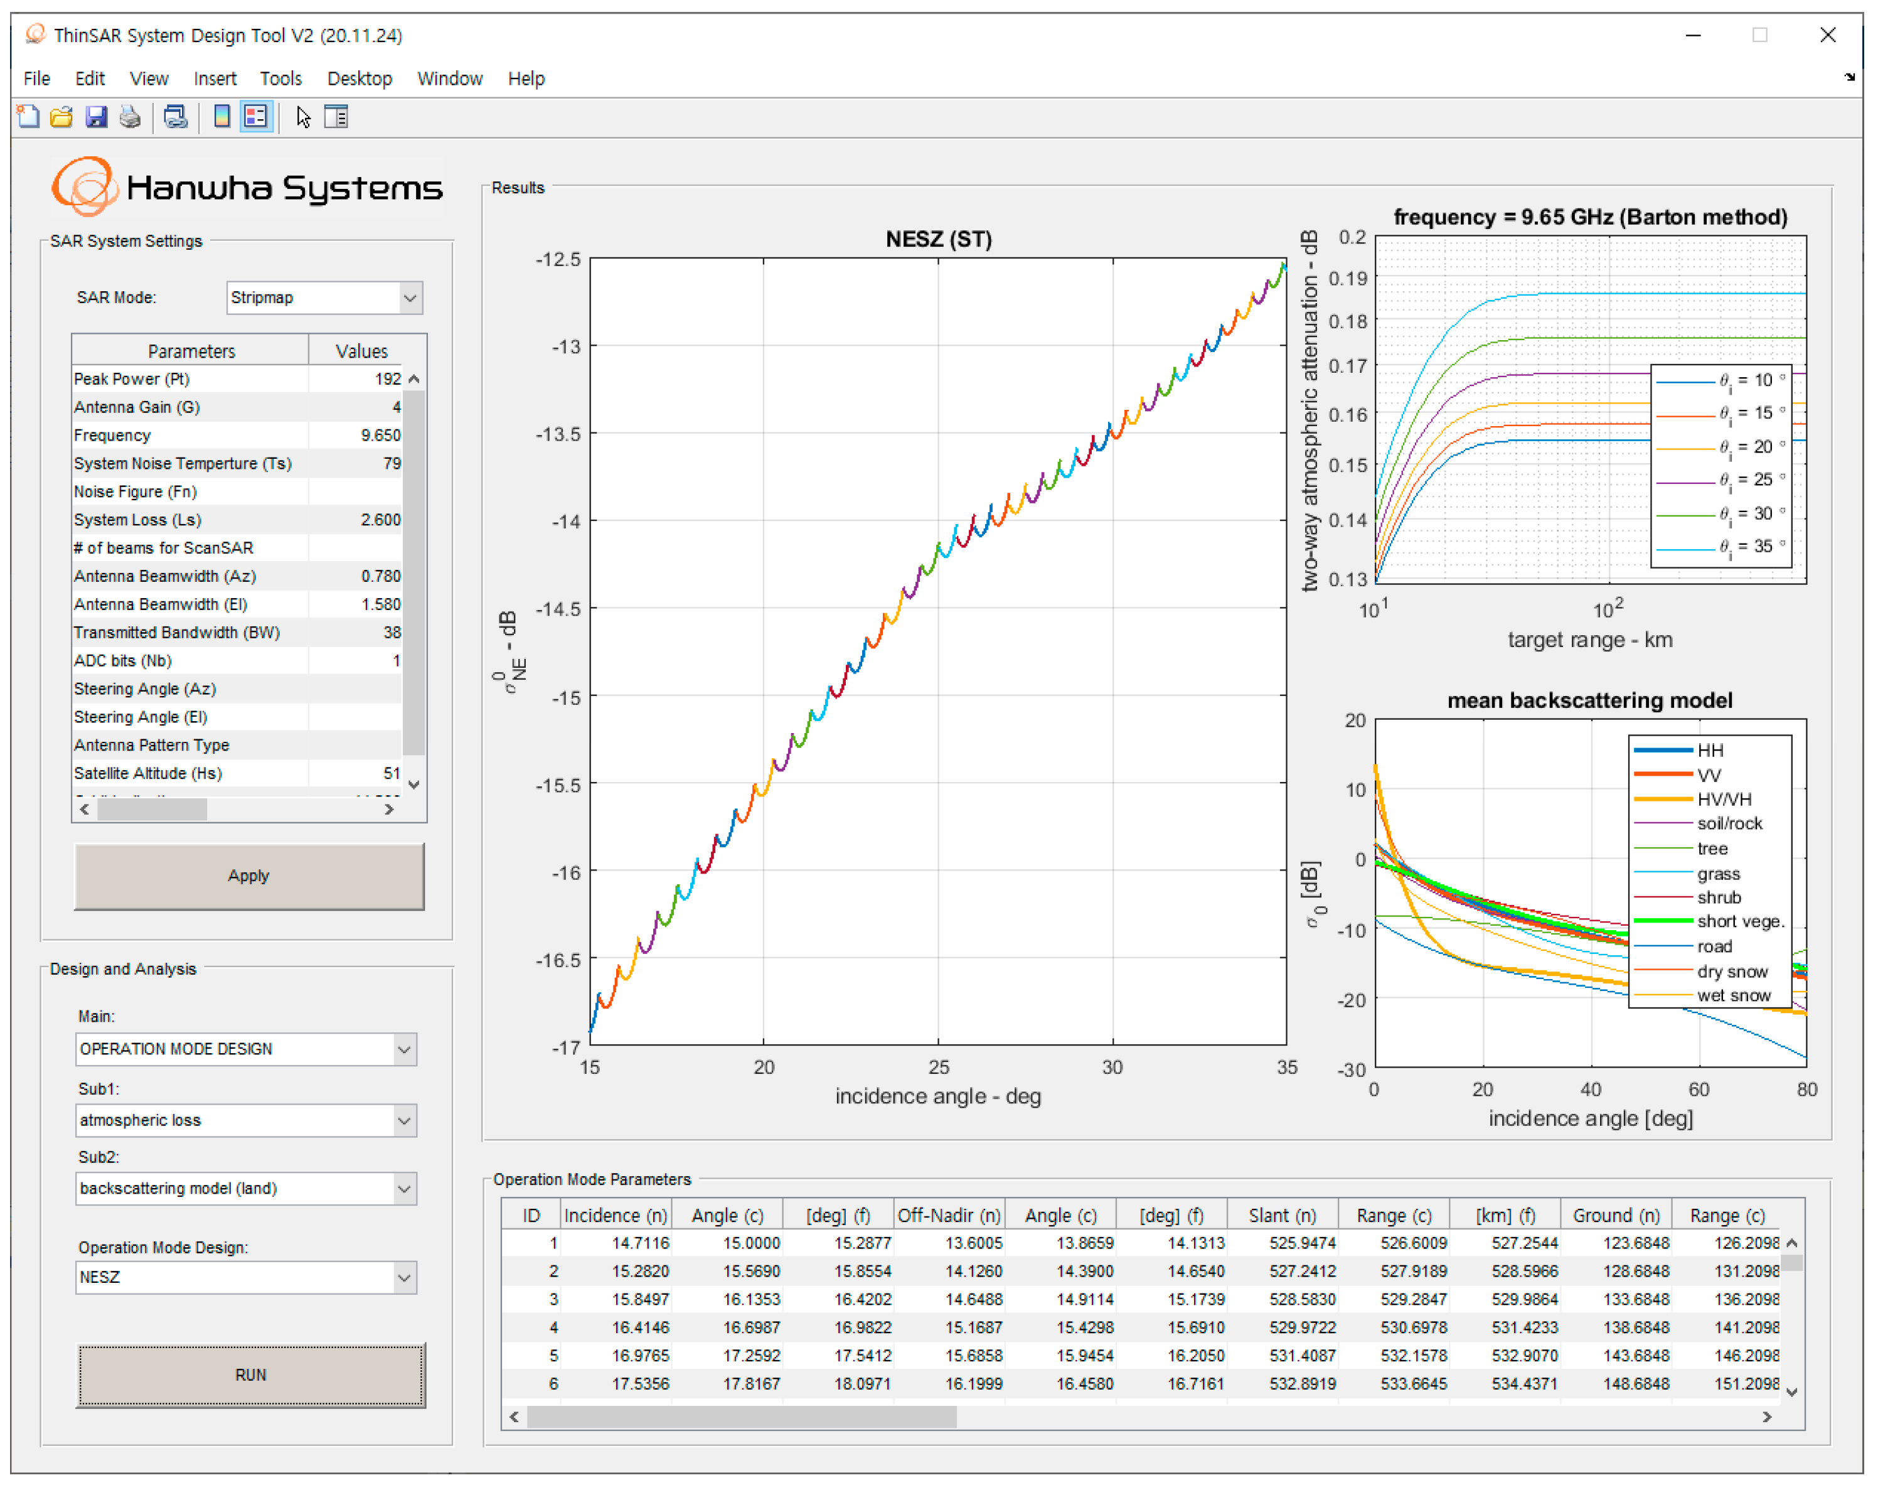Toggle the Insert Legend toolbar button
Viewport: 1878px width, 1495px height.
[x=255, y=117]
